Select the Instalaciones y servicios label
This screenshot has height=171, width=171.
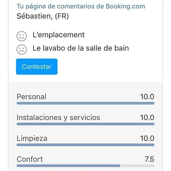pos(59,117)
